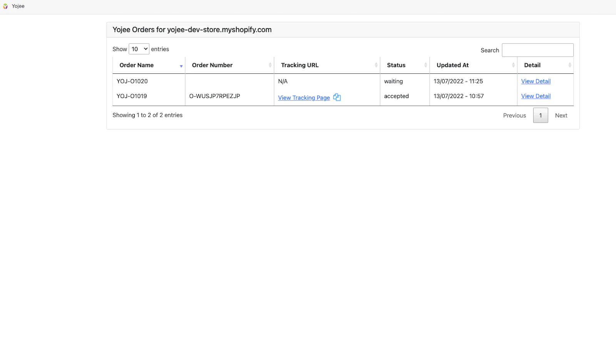
Task: Click Showing 1 to 2 of 2 entries text
Action: click(147, 115)
